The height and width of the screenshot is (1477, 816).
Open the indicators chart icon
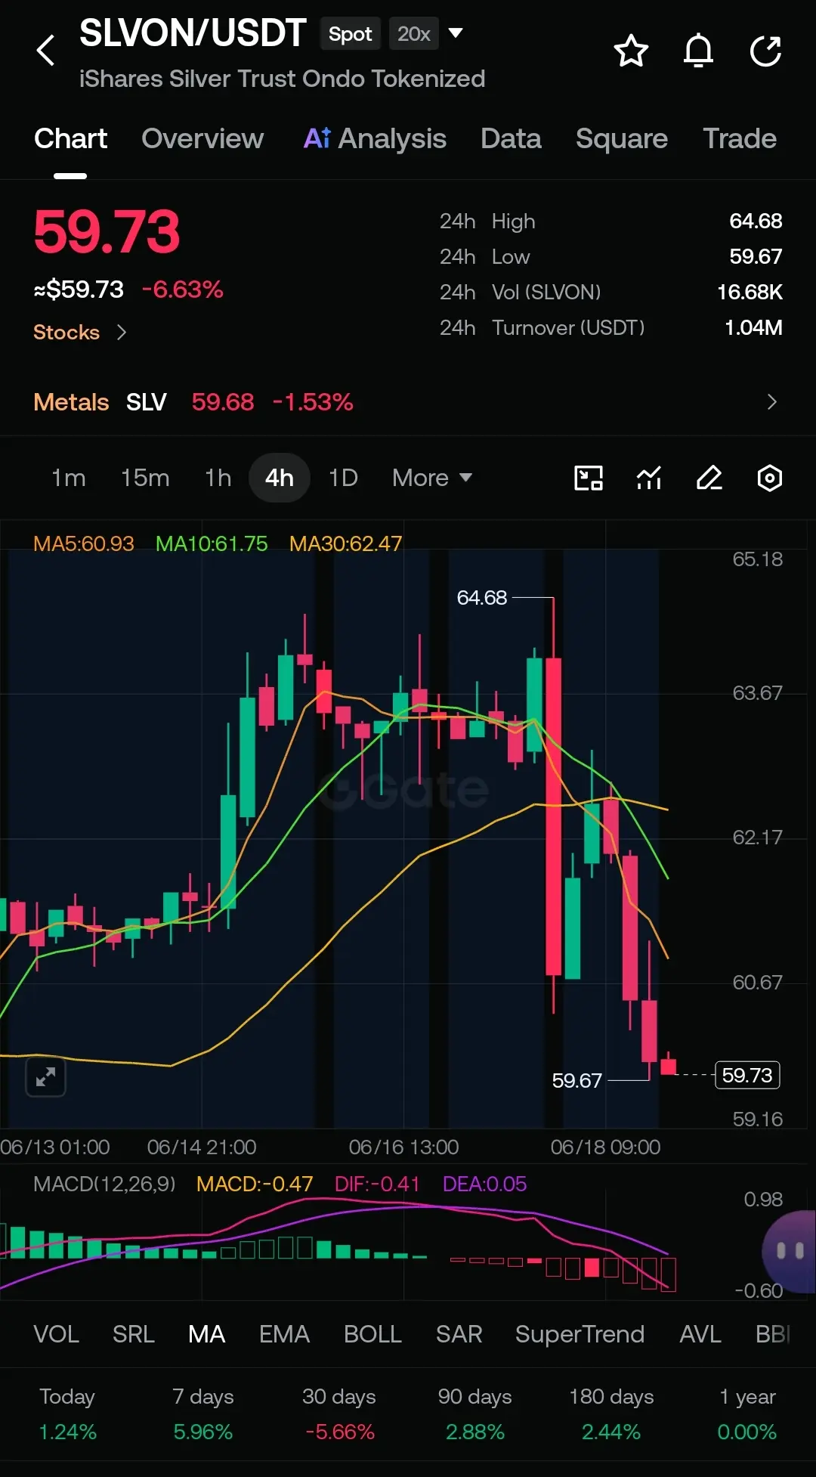click(x=649, y=478)
